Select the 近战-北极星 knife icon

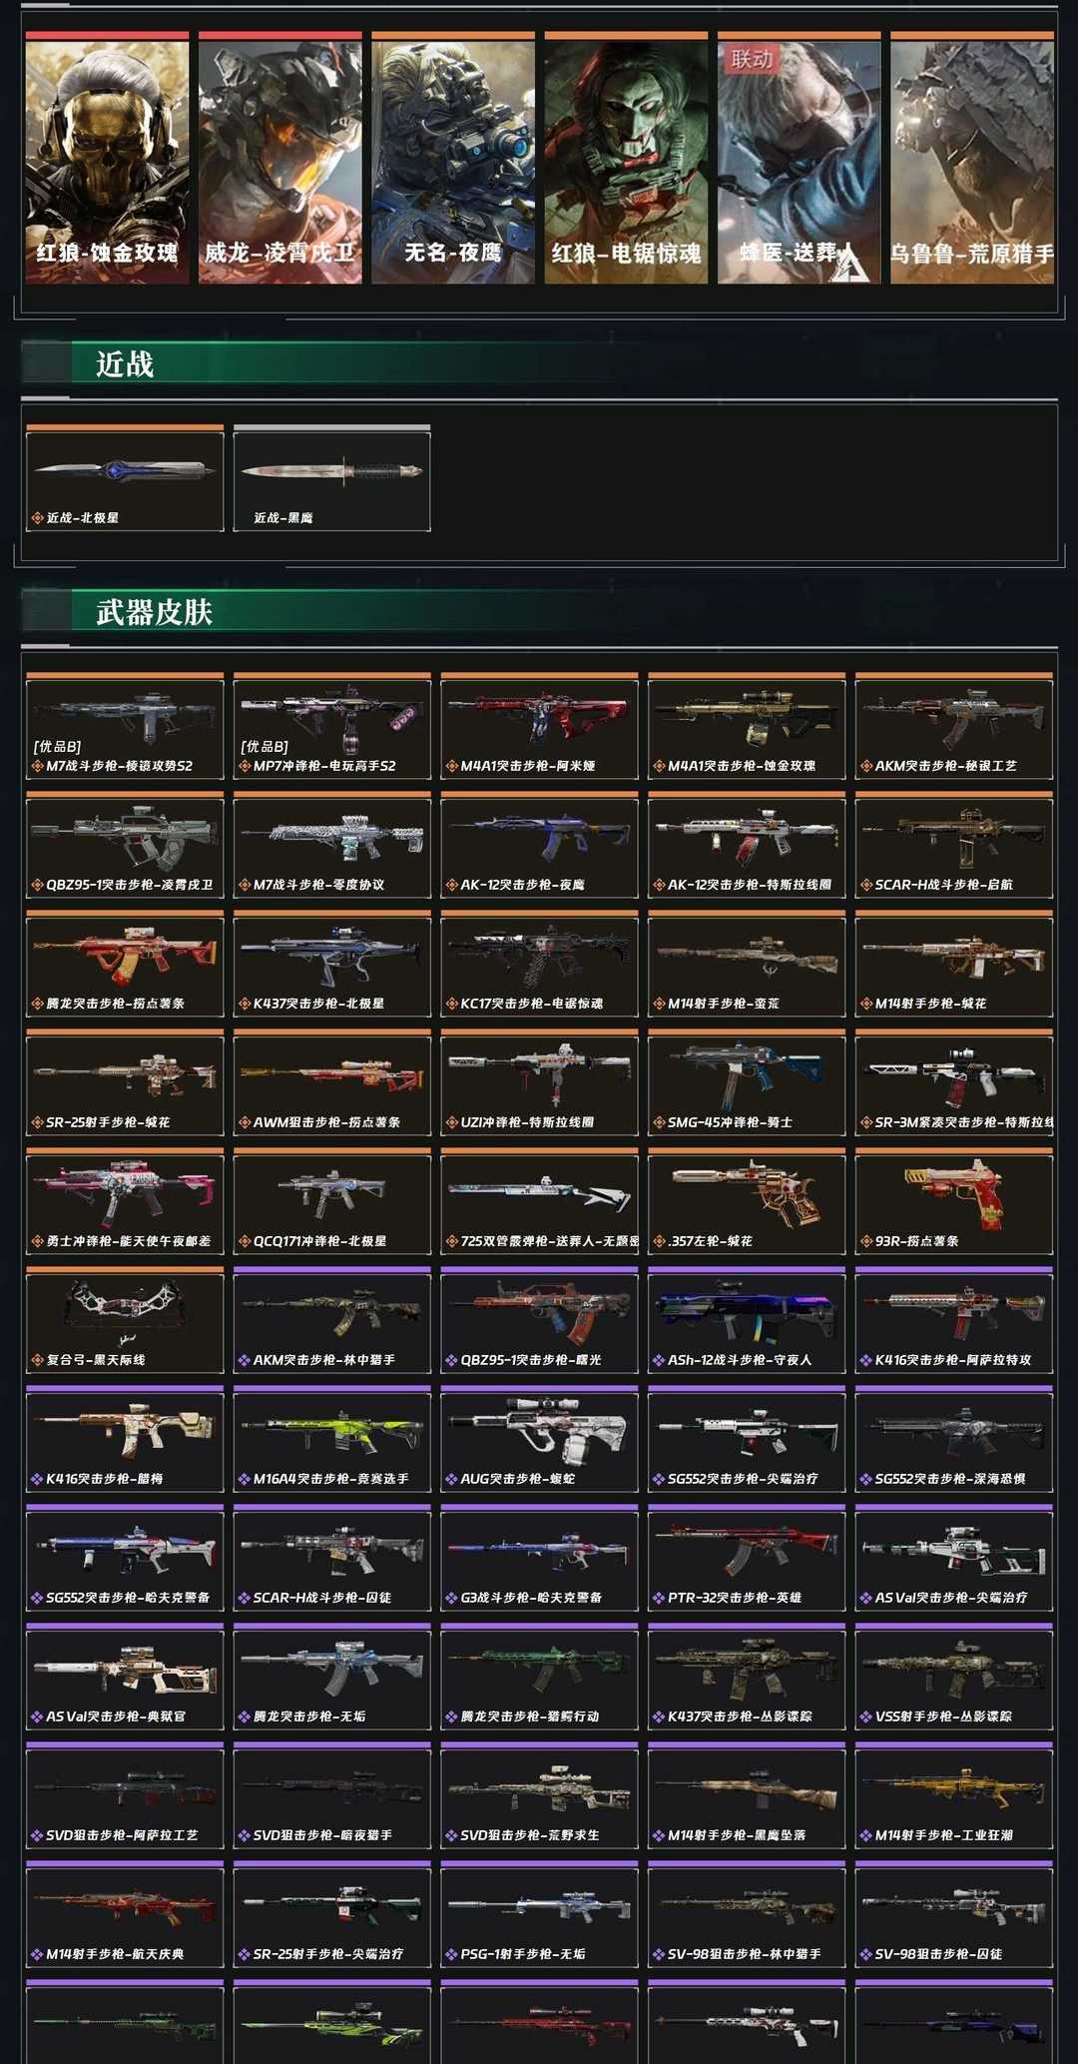125,478
